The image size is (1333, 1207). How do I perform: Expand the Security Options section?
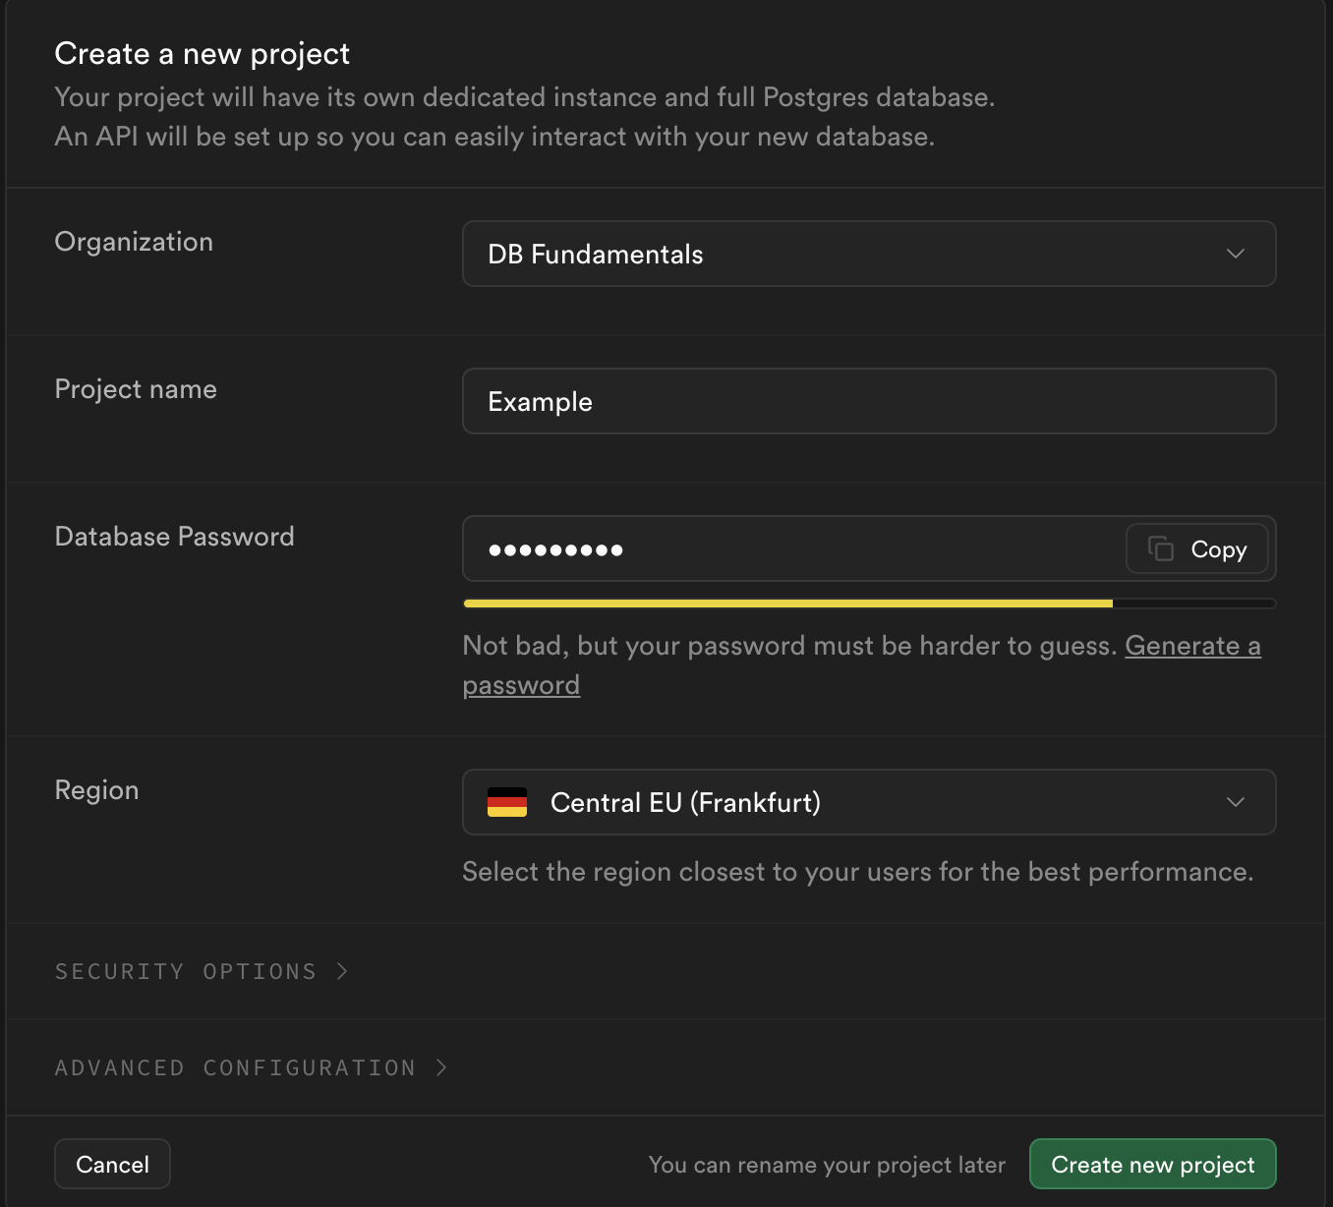click(186, 971)
